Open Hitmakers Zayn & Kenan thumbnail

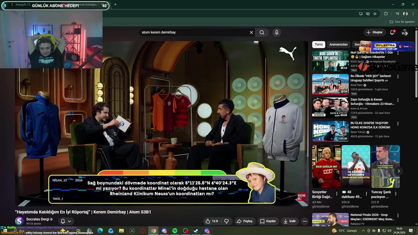[x=330, y=108]
